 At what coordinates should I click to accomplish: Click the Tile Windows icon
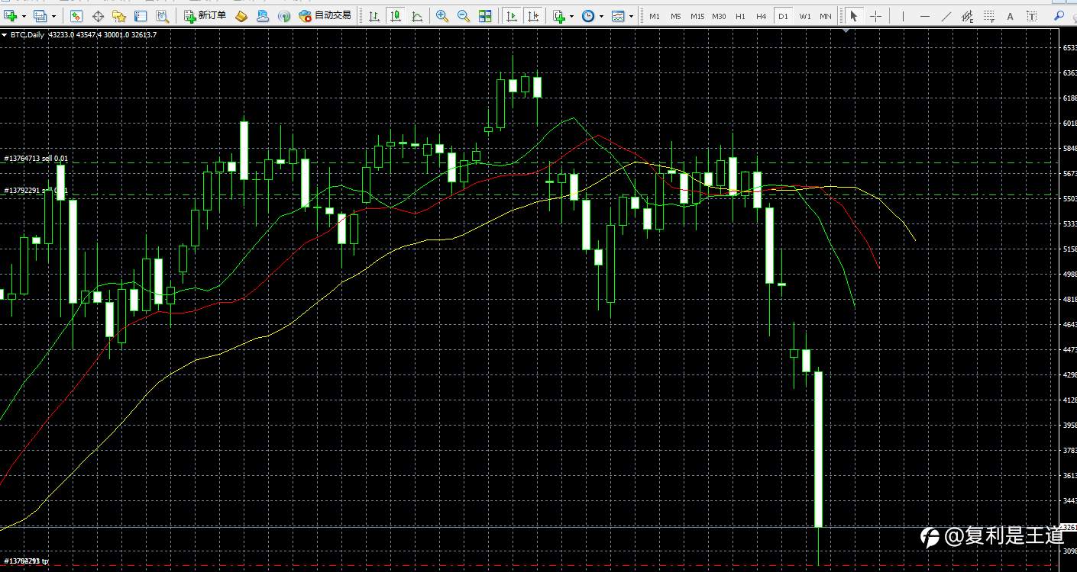coord(485,16)
